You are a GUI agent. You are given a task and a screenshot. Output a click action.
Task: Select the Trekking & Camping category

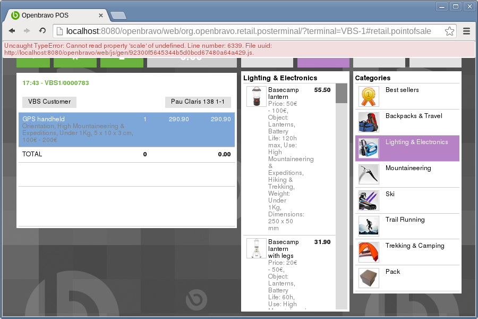point(407,252)
